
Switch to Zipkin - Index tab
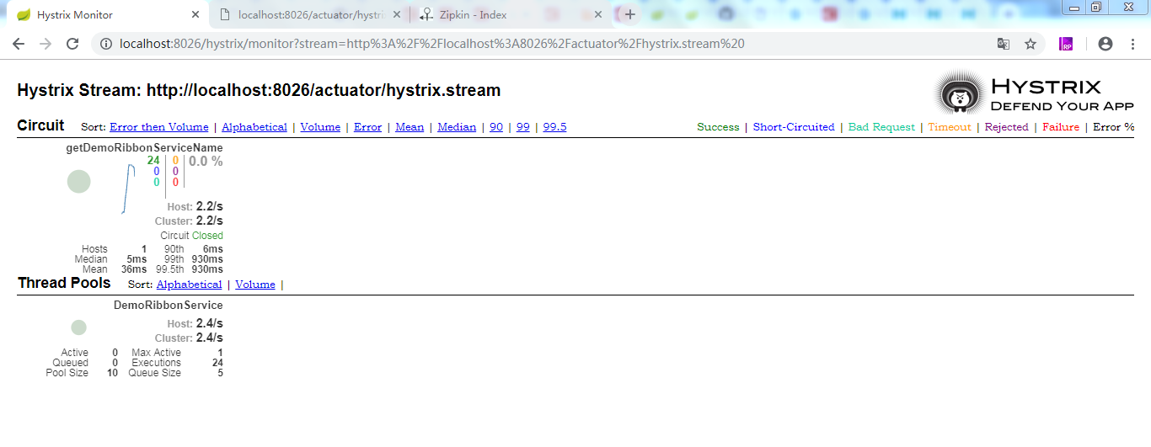tap(510, 14)
